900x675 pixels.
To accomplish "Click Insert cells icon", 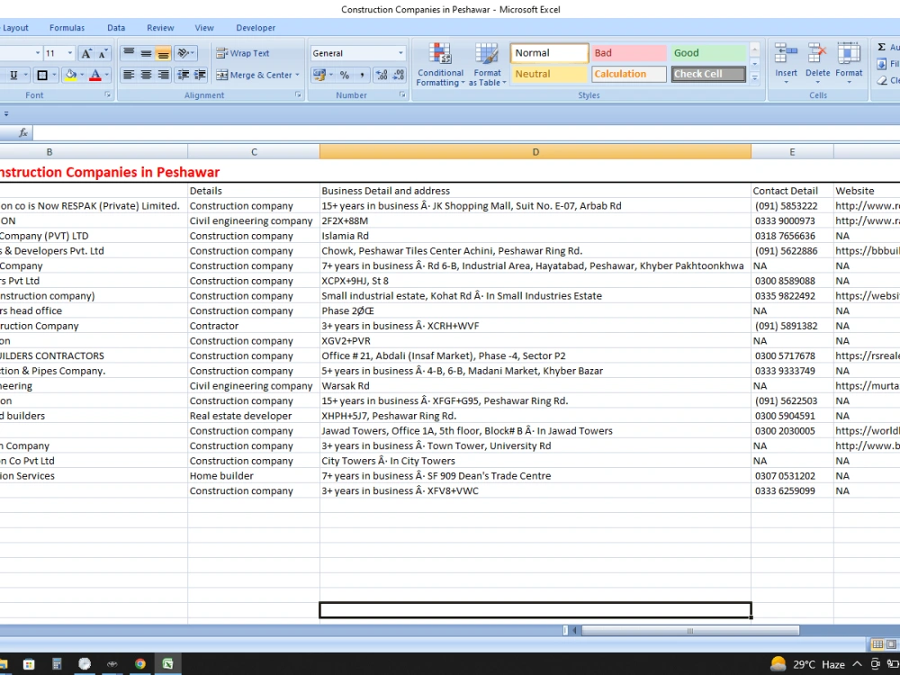I will point(786,54).
